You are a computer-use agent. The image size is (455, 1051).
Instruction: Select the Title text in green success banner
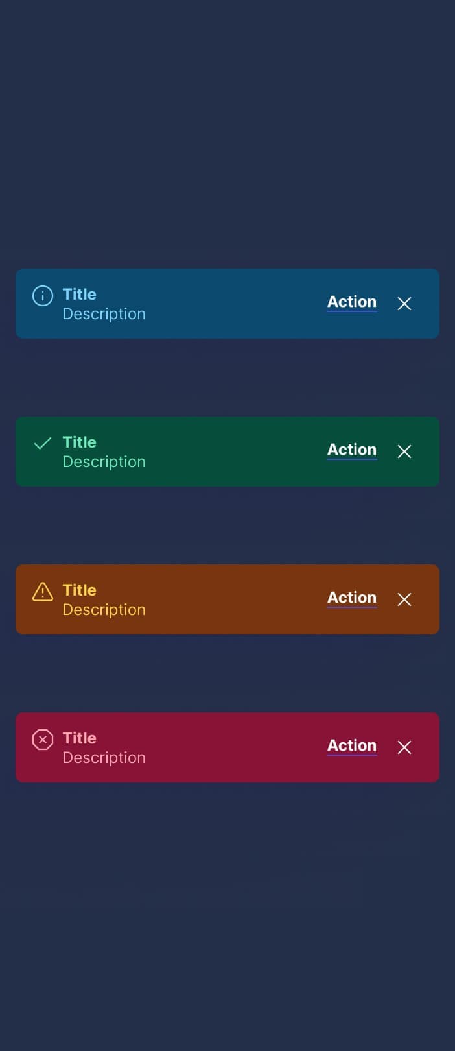pyautogui.click(x=80, y=442)
